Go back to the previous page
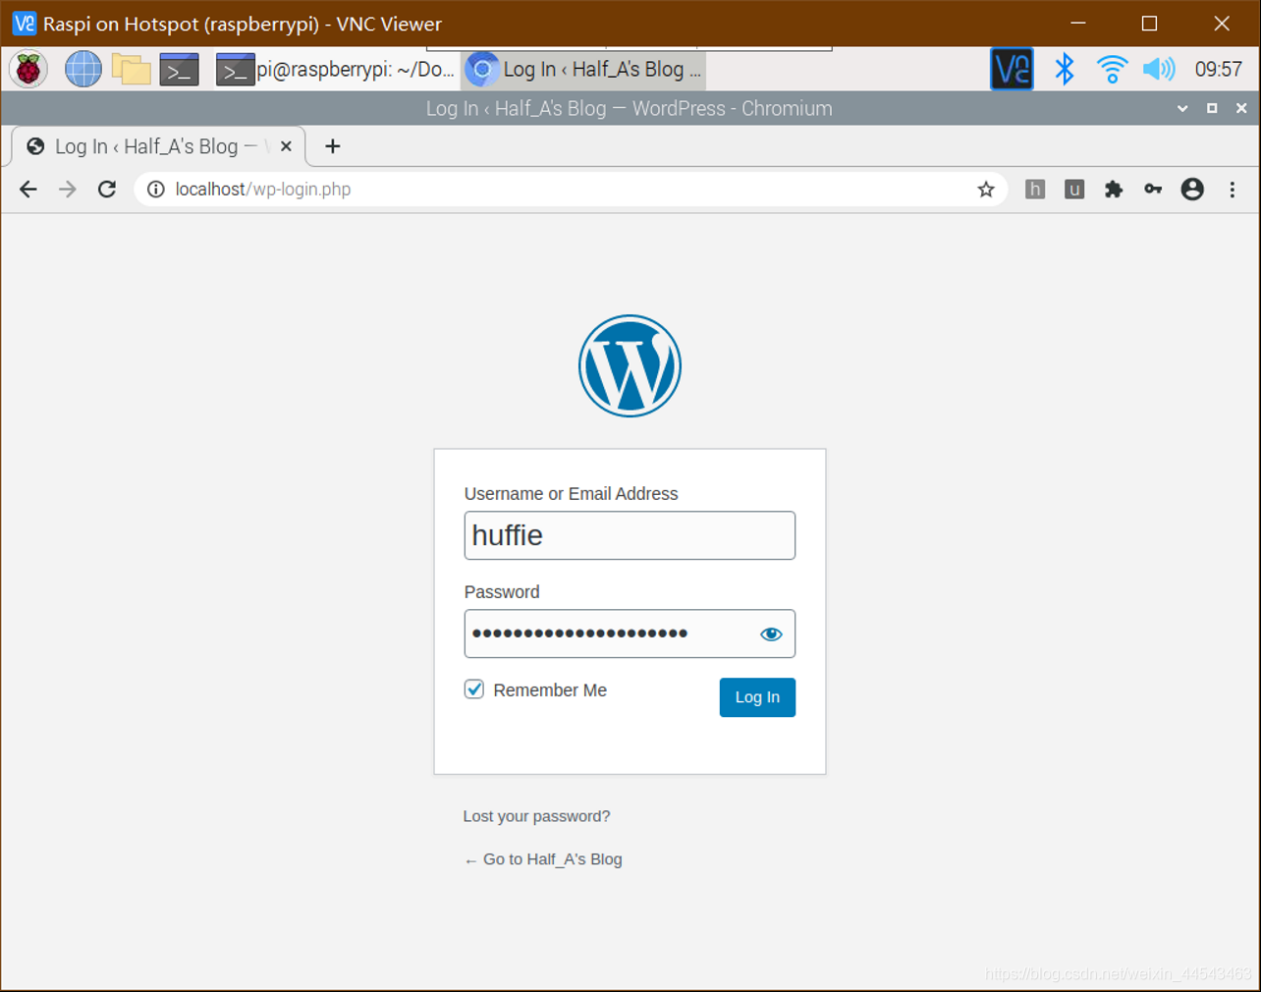 click(28, 190)
